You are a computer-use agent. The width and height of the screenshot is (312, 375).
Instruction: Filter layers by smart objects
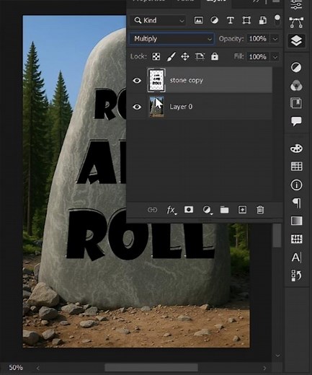[263, 20]
